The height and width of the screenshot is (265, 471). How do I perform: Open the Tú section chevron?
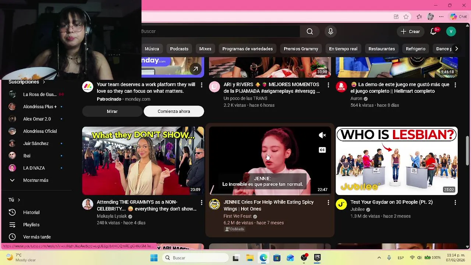pos(19,200)
